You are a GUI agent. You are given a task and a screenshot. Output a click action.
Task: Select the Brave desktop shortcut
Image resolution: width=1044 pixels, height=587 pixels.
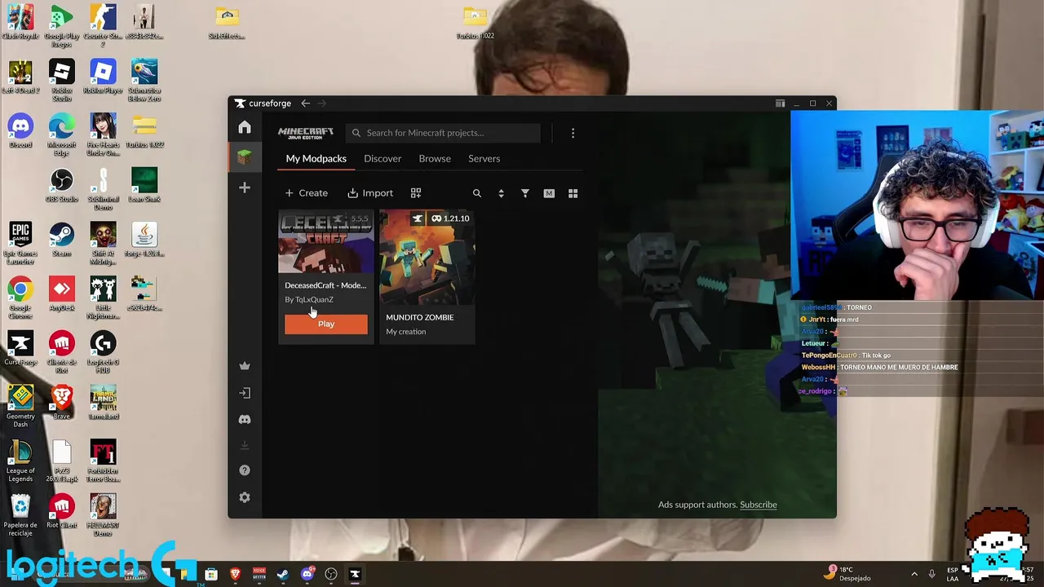click(62, 403)
